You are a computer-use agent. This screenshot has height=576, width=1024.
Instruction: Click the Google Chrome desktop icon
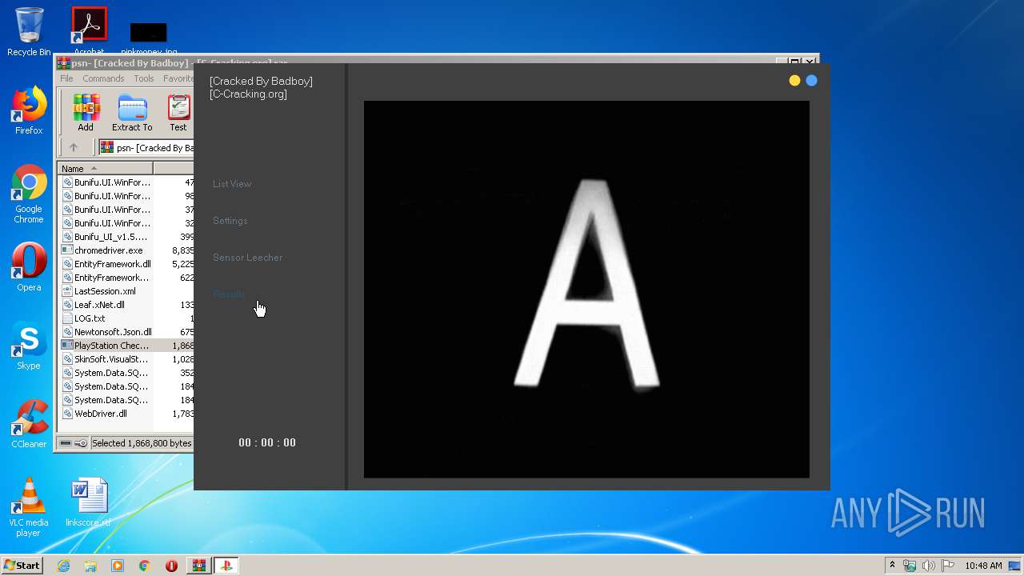pos(29,194)
